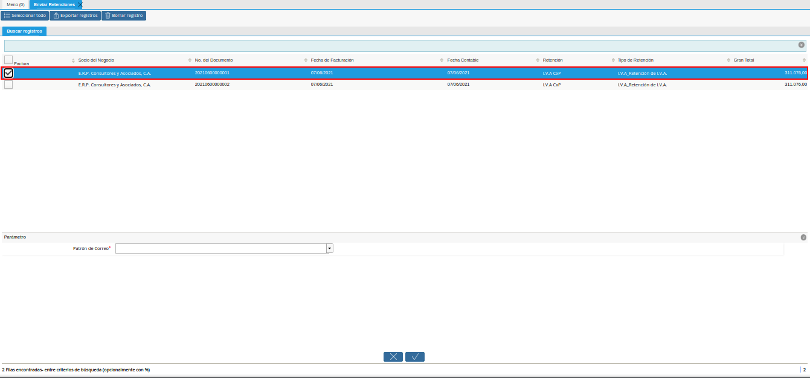Image resolution: width=810 pixels, height=378 pixels.
Task: Confirm with the checkmark OK button
Action: [x=415, y=357]
